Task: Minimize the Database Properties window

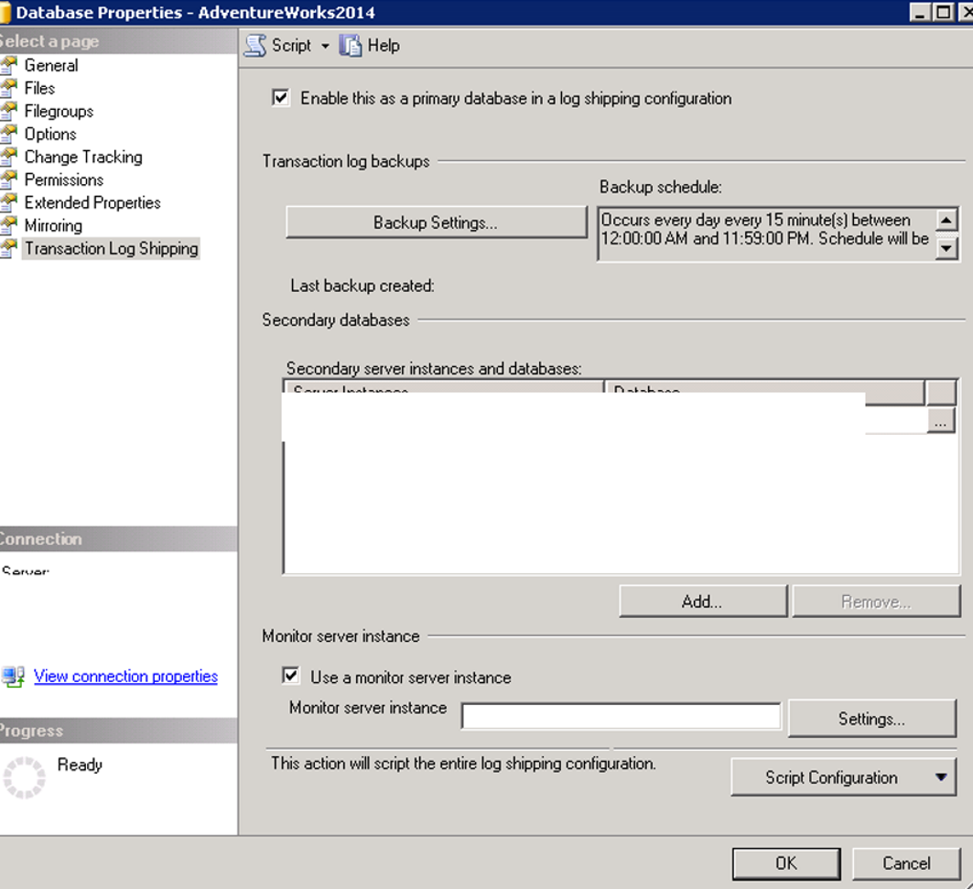Action: click(x=920, y=13)
